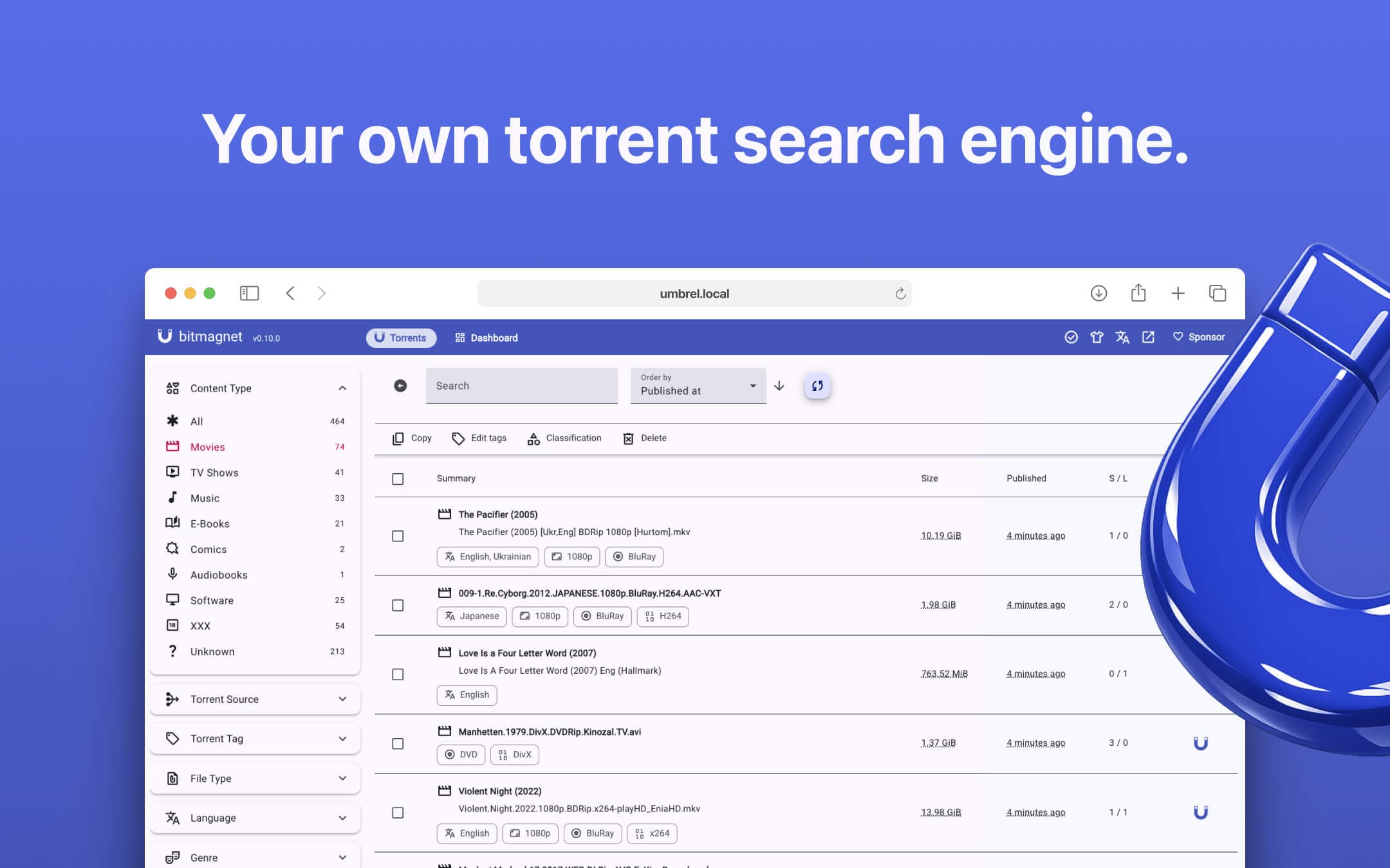Open the external link icon in header
The width and height of the screenshot is (1390, 868).
point(1148,337)
